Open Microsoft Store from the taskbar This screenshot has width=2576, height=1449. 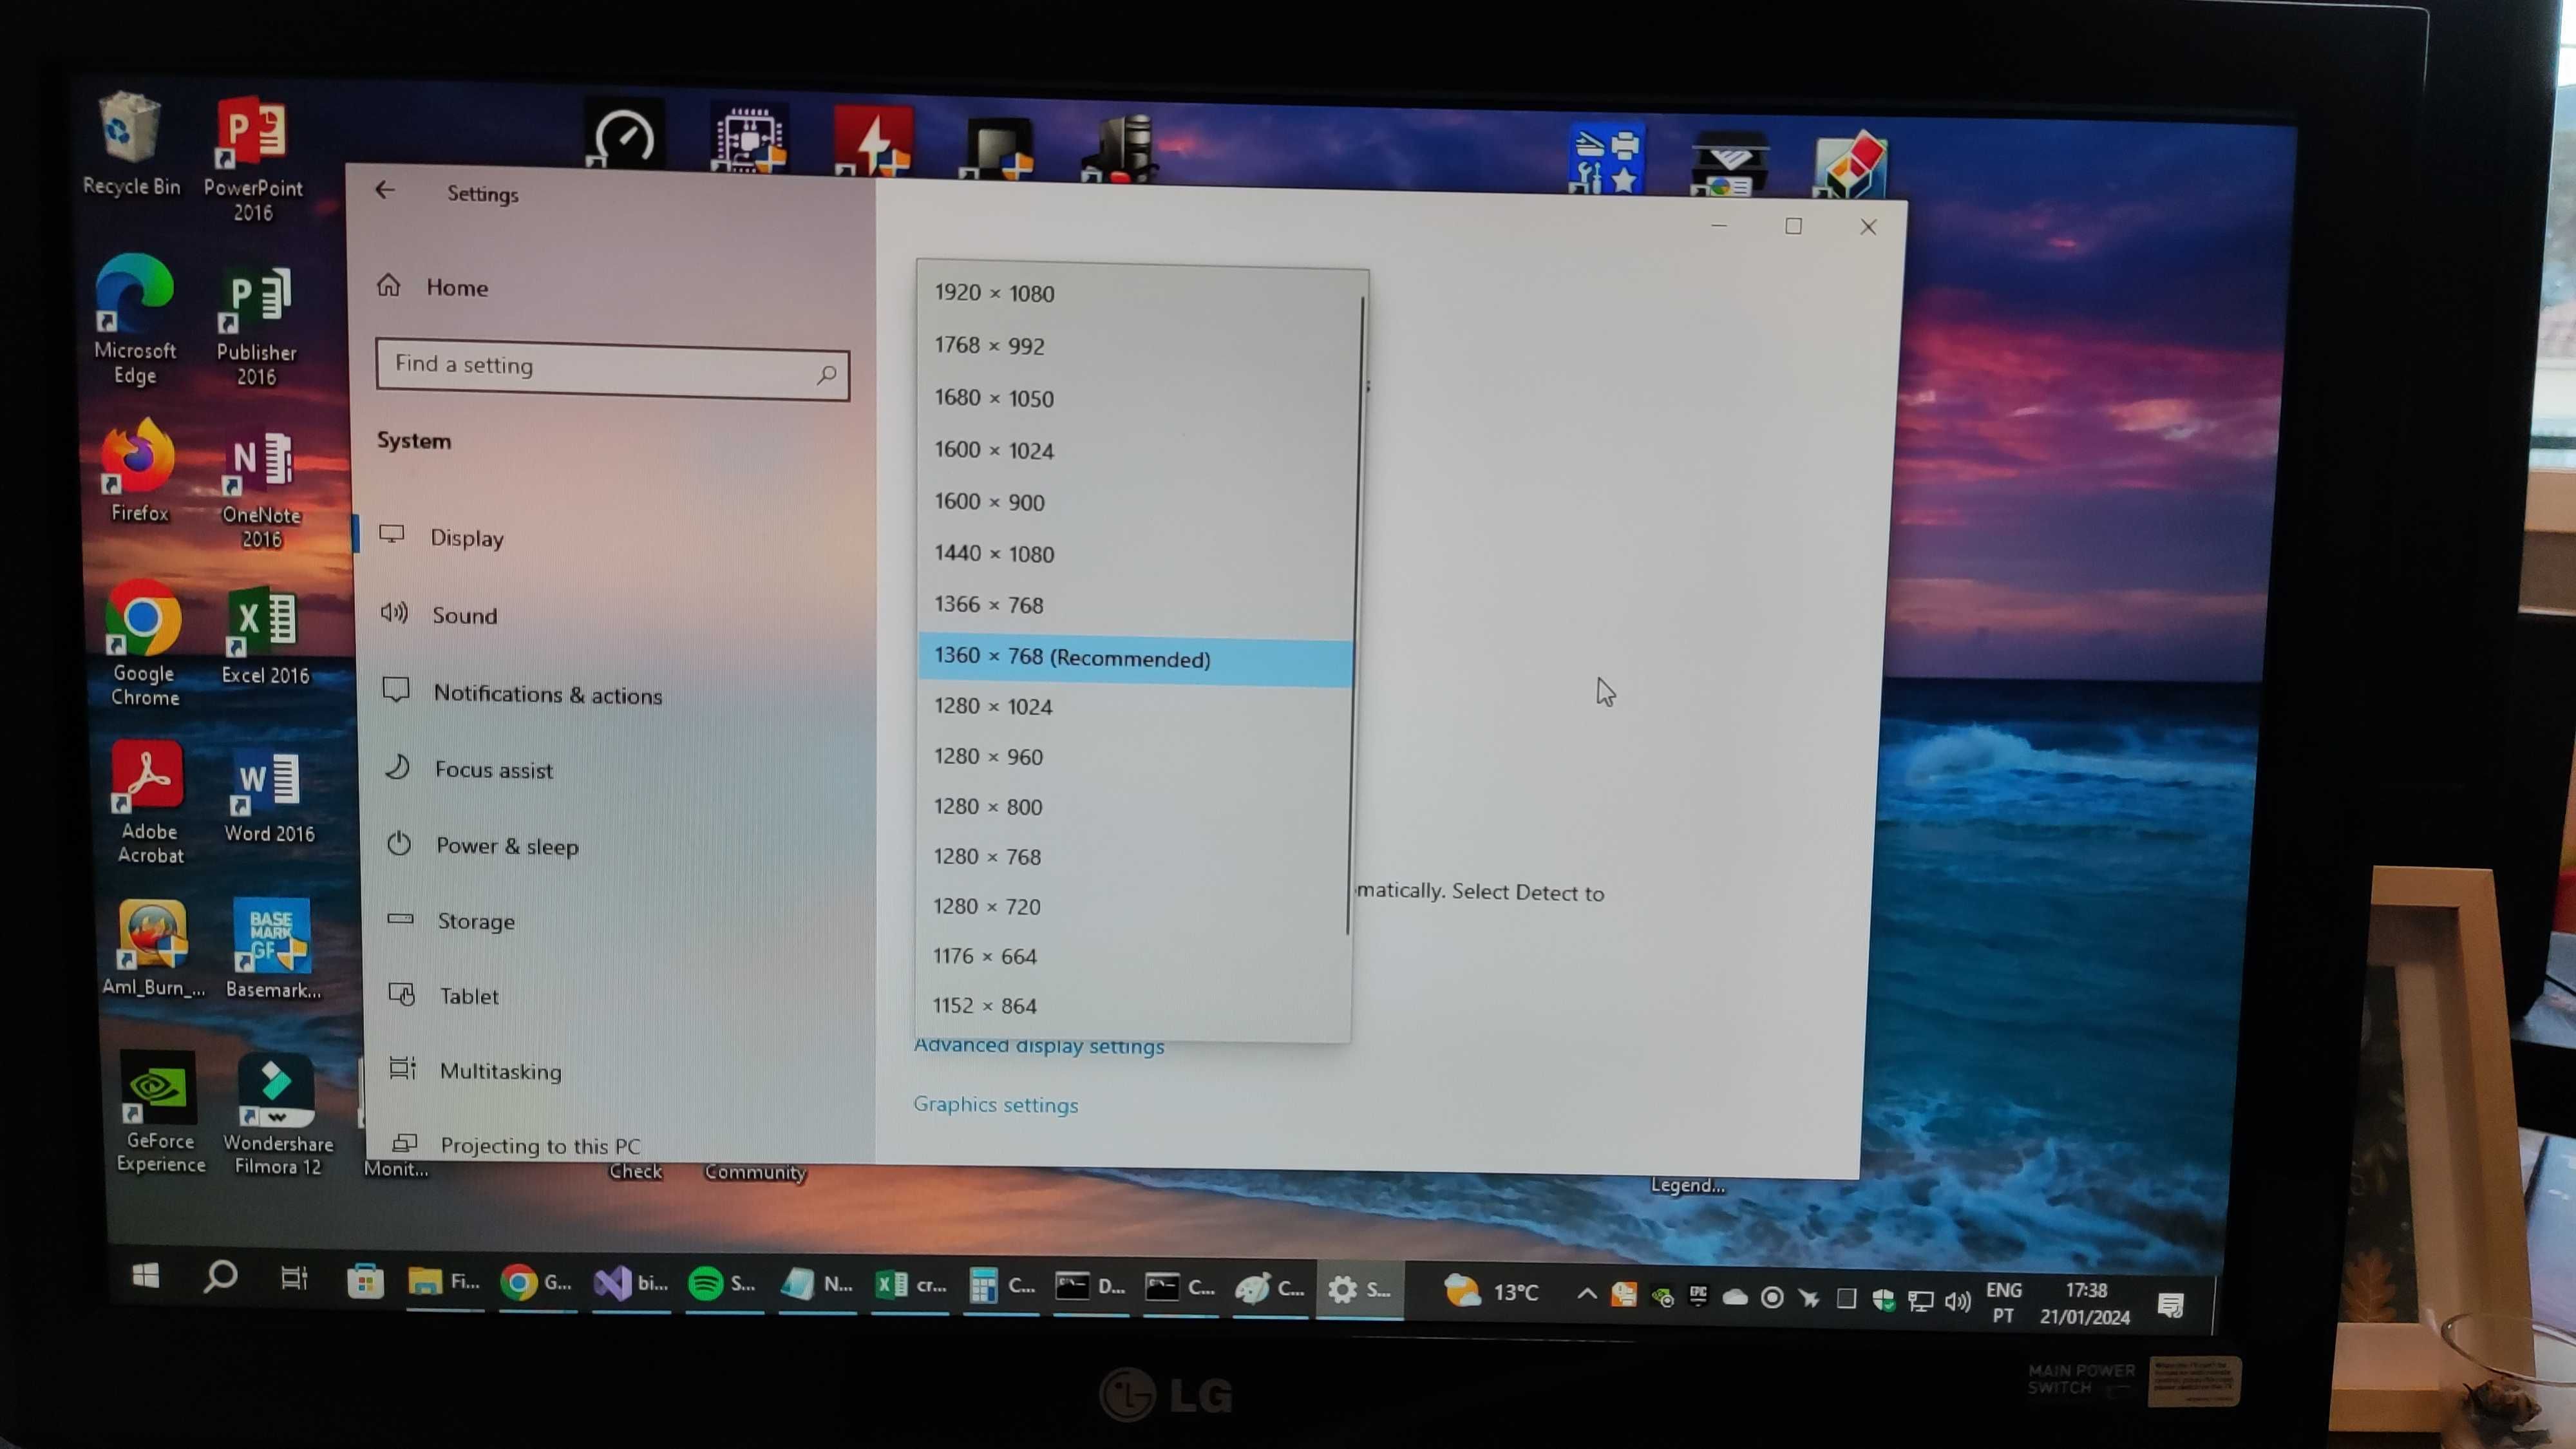[365, 1280]
